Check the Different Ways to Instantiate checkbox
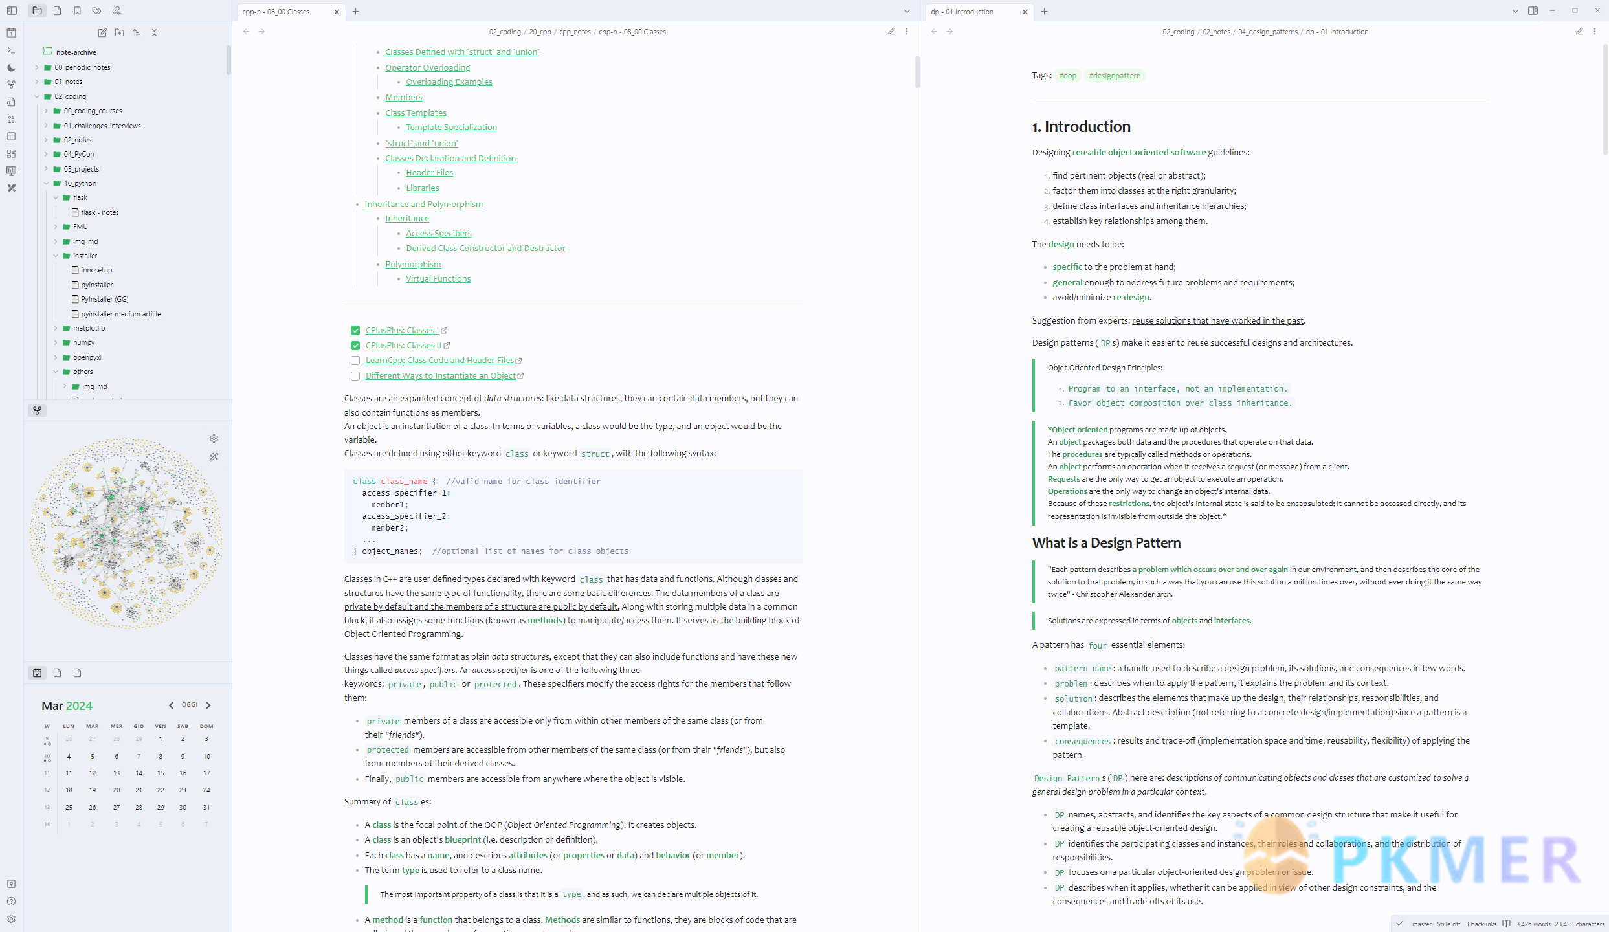Screen dimensions: 1609x932 [354, 375]
